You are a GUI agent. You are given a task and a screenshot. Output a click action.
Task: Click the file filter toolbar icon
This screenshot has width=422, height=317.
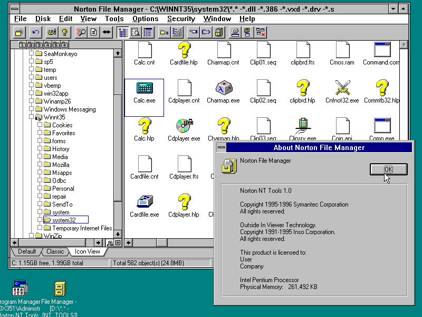(177, 32)
